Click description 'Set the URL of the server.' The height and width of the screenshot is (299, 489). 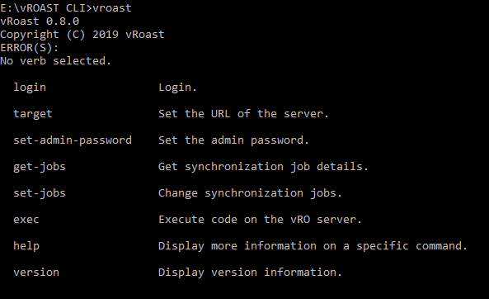(x=243, y=114)
